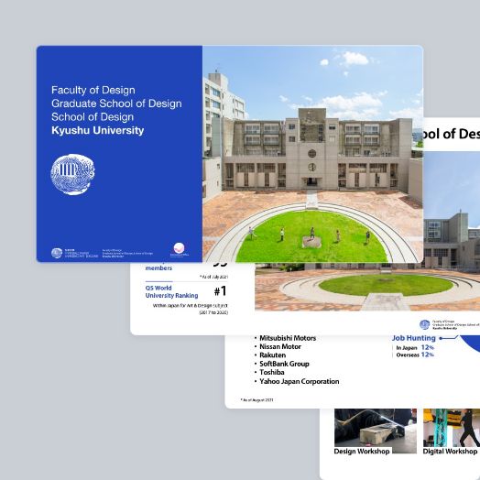
Task: Select the "As of July 2021" footnote
Action: pyautogui.click(x=214, y=277)
